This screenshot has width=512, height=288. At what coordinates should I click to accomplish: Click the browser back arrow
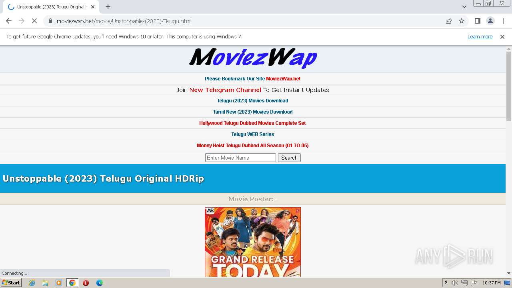point(9,21)
